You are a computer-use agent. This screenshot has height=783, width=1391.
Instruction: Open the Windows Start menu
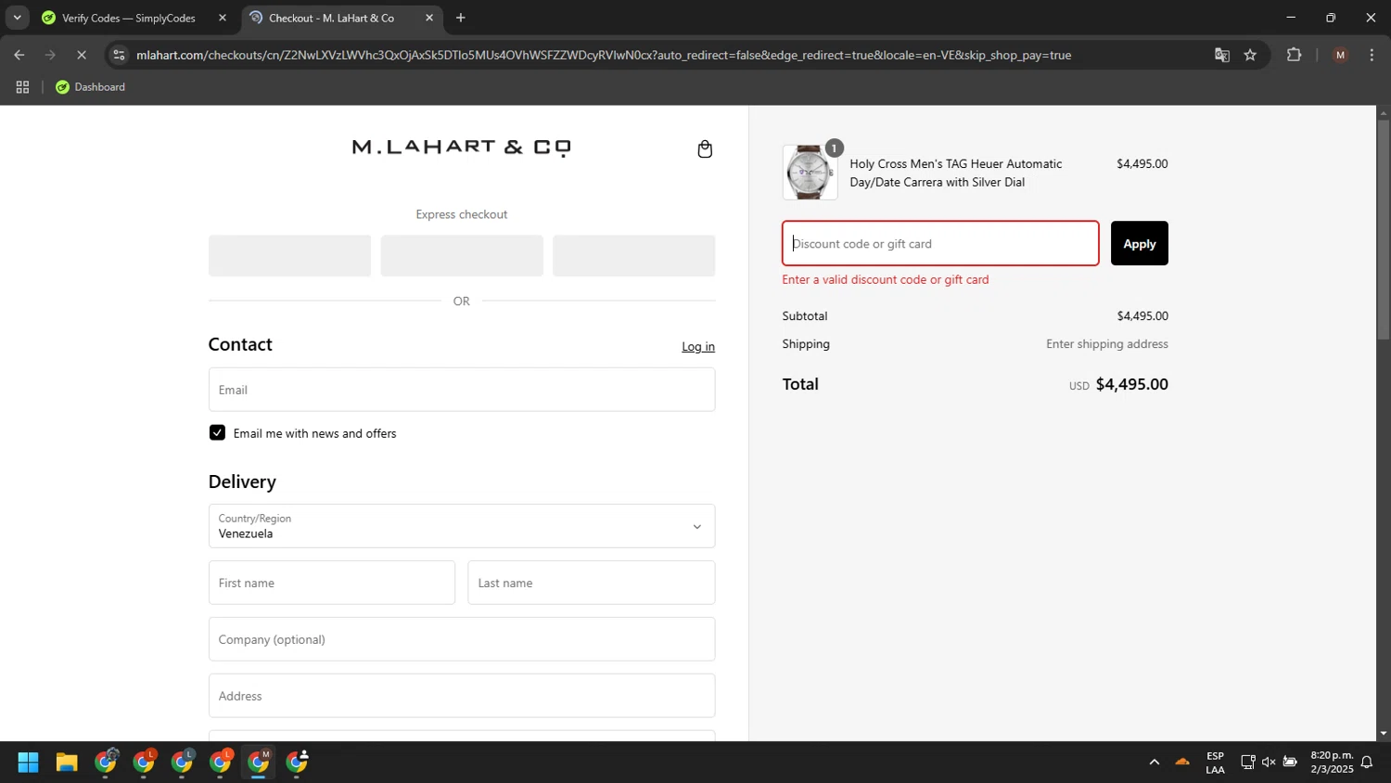[x=28, y=763]
